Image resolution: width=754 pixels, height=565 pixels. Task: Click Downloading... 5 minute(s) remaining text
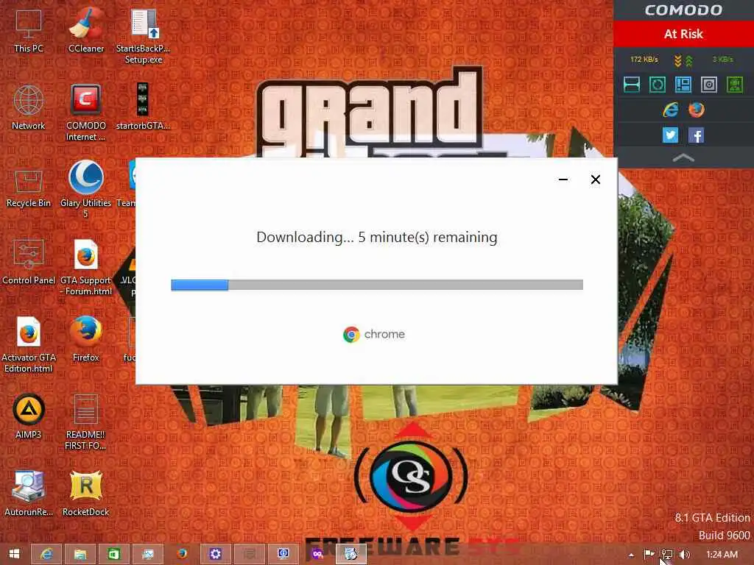(377, 238)
